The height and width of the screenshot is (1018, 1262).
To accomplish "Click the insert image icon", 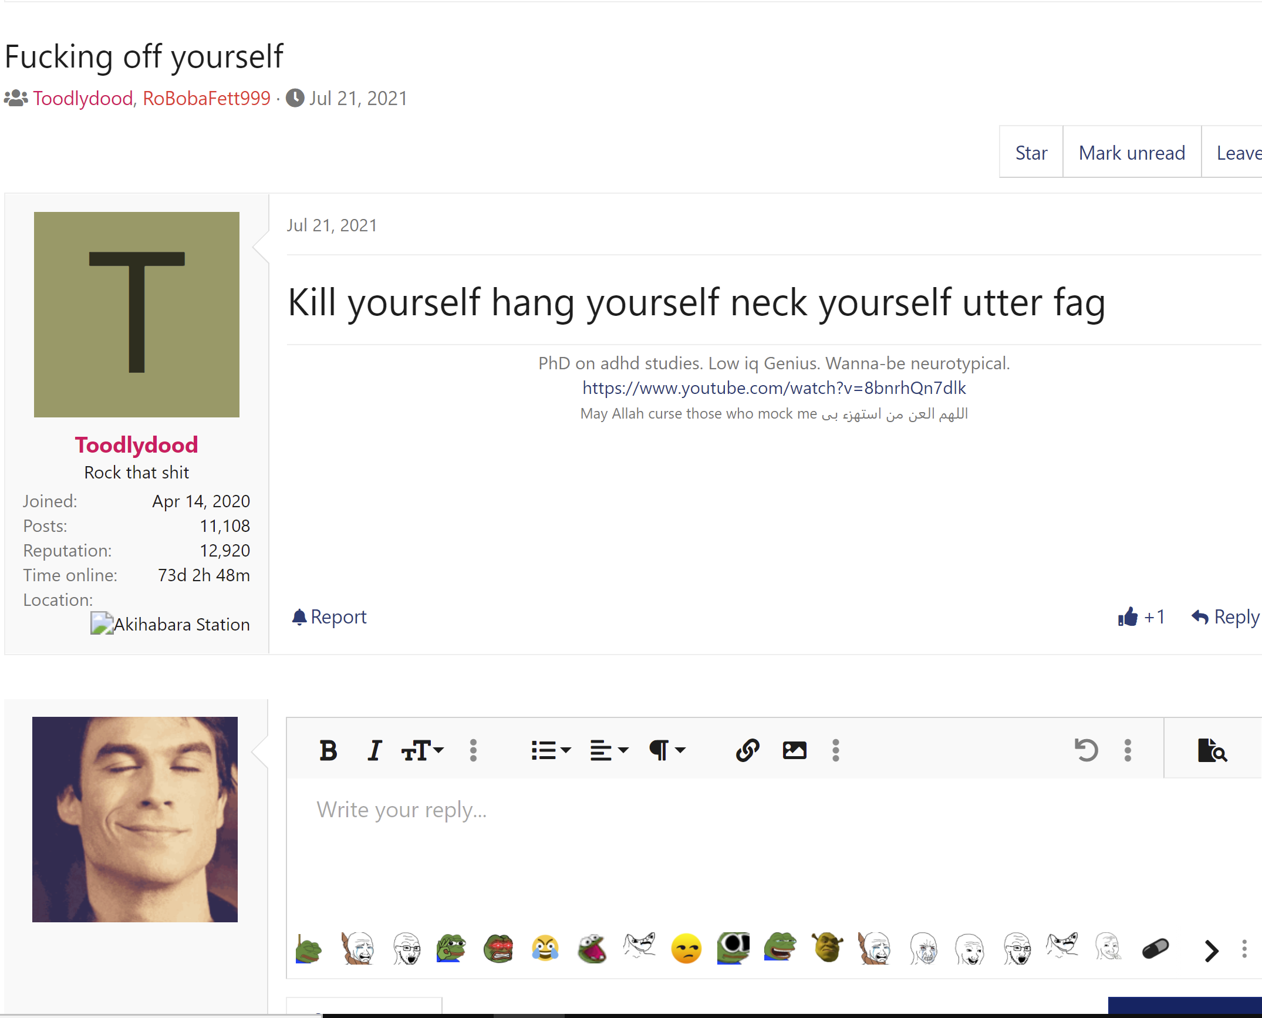I will [794, 750].
